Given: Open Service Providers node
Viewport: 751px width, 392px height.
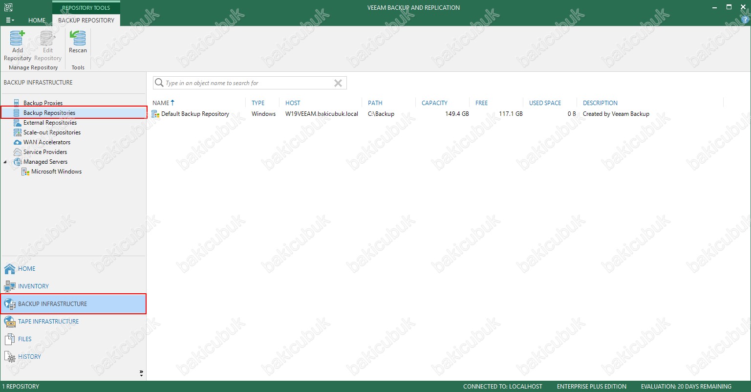Looking at the screenshot, I should [45, 152].
